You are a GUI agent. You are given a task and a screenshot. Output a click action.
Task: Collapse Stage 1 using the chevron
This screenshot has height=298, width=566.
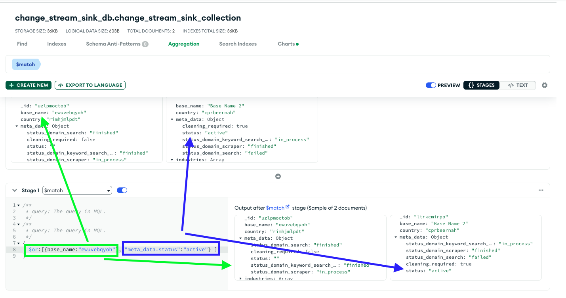(x=15, y=190)
